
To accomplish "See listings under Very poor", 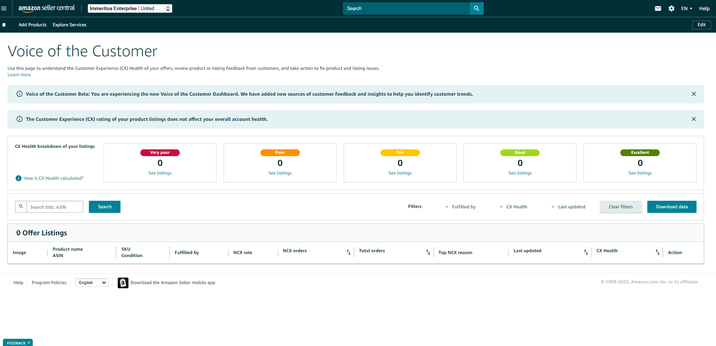I will [160, 173].
